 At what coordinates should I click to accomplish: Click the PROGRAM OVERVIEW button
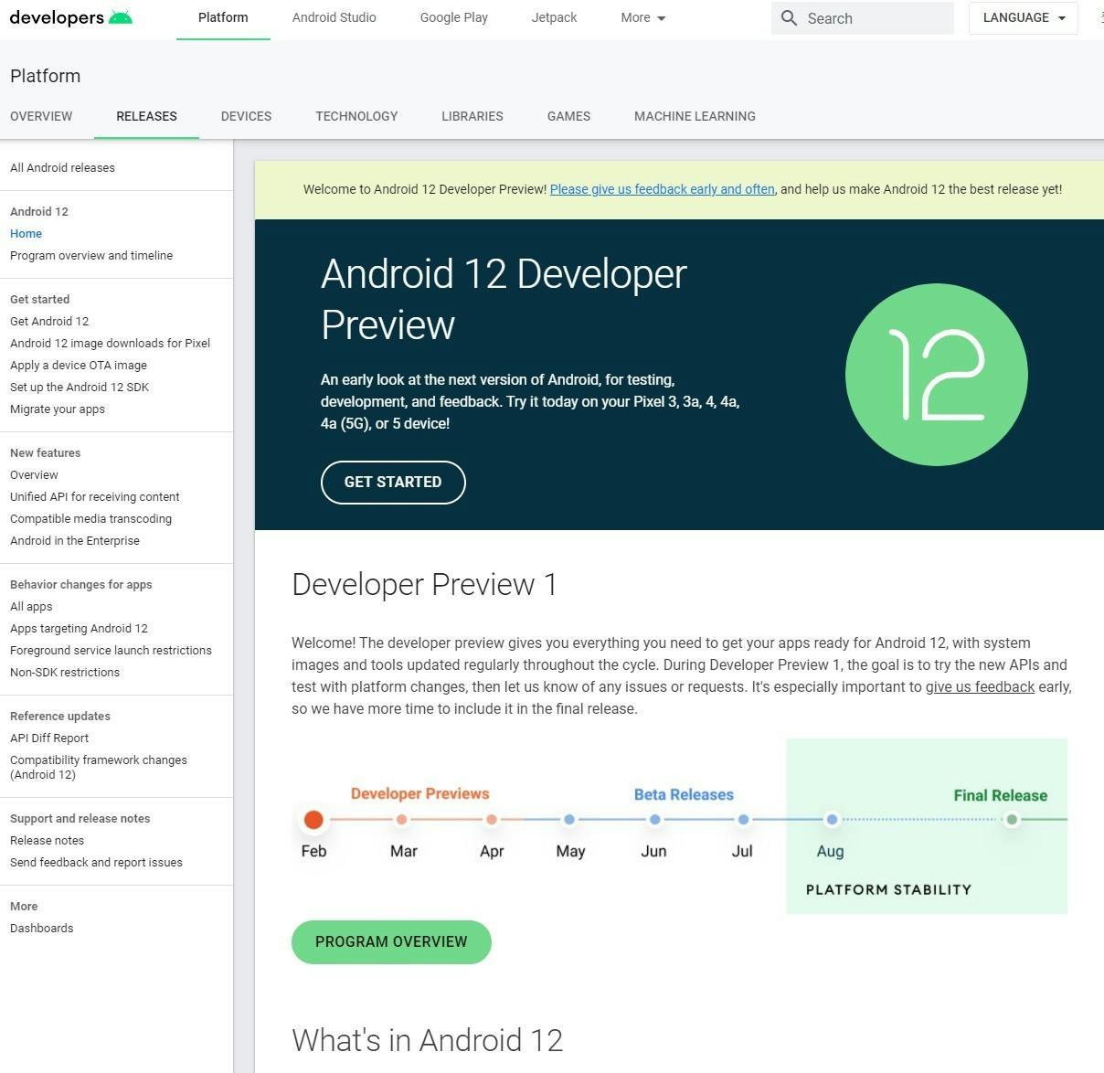391,941
